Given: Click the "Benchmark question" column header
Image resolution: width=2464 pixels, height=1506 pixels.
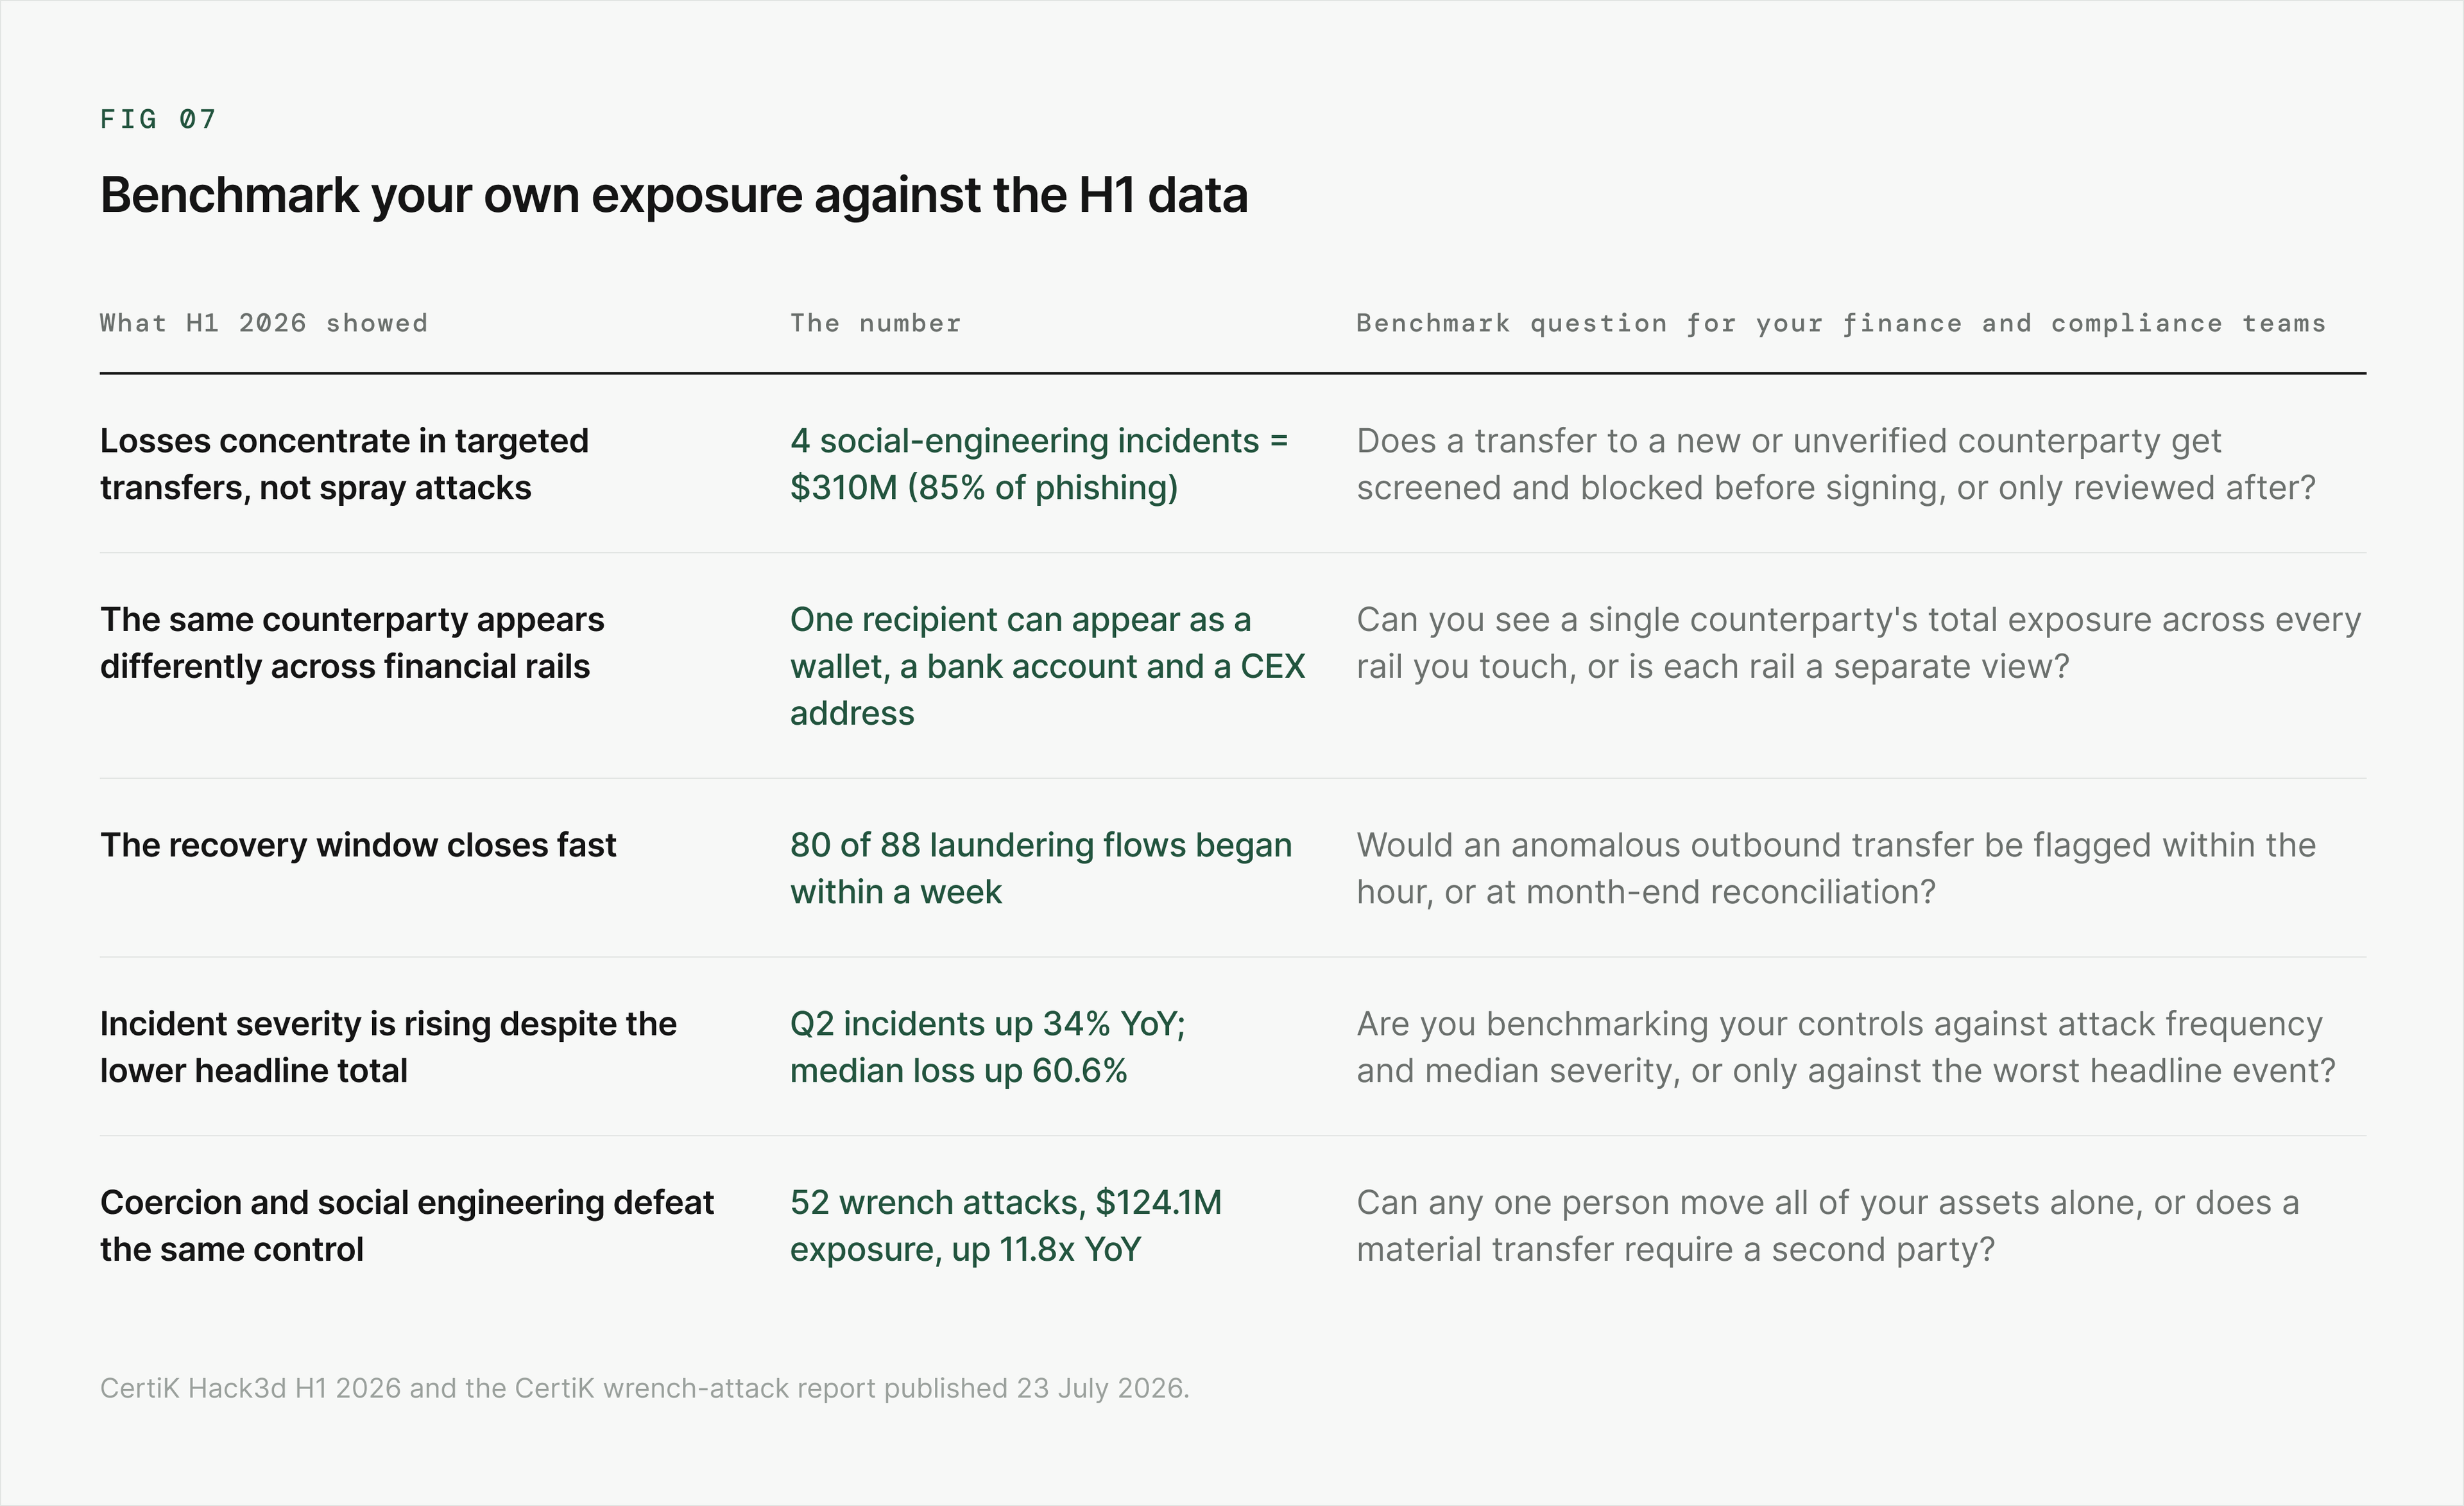Looking at the screenshot, I should pyautogui.click(x=1841, y=323).
